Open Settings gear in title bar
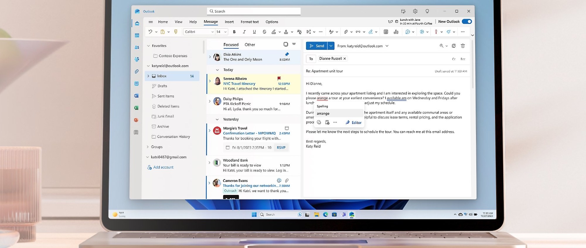This screenshot has width=586, height=248. tap(415, 11)
